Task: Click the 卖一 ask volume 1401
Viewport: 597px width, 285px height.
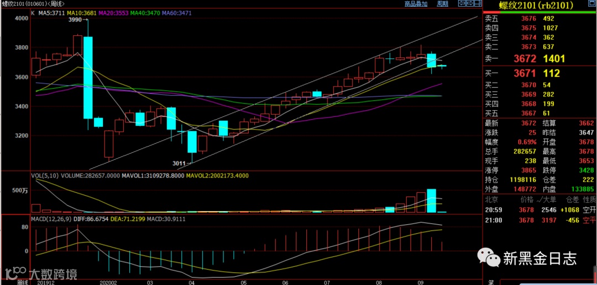Action: (x=553, y=59)
